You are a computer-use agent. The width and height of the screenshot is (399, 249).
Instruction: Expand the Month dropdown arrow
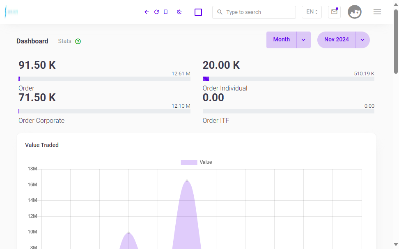pos(303,40)
